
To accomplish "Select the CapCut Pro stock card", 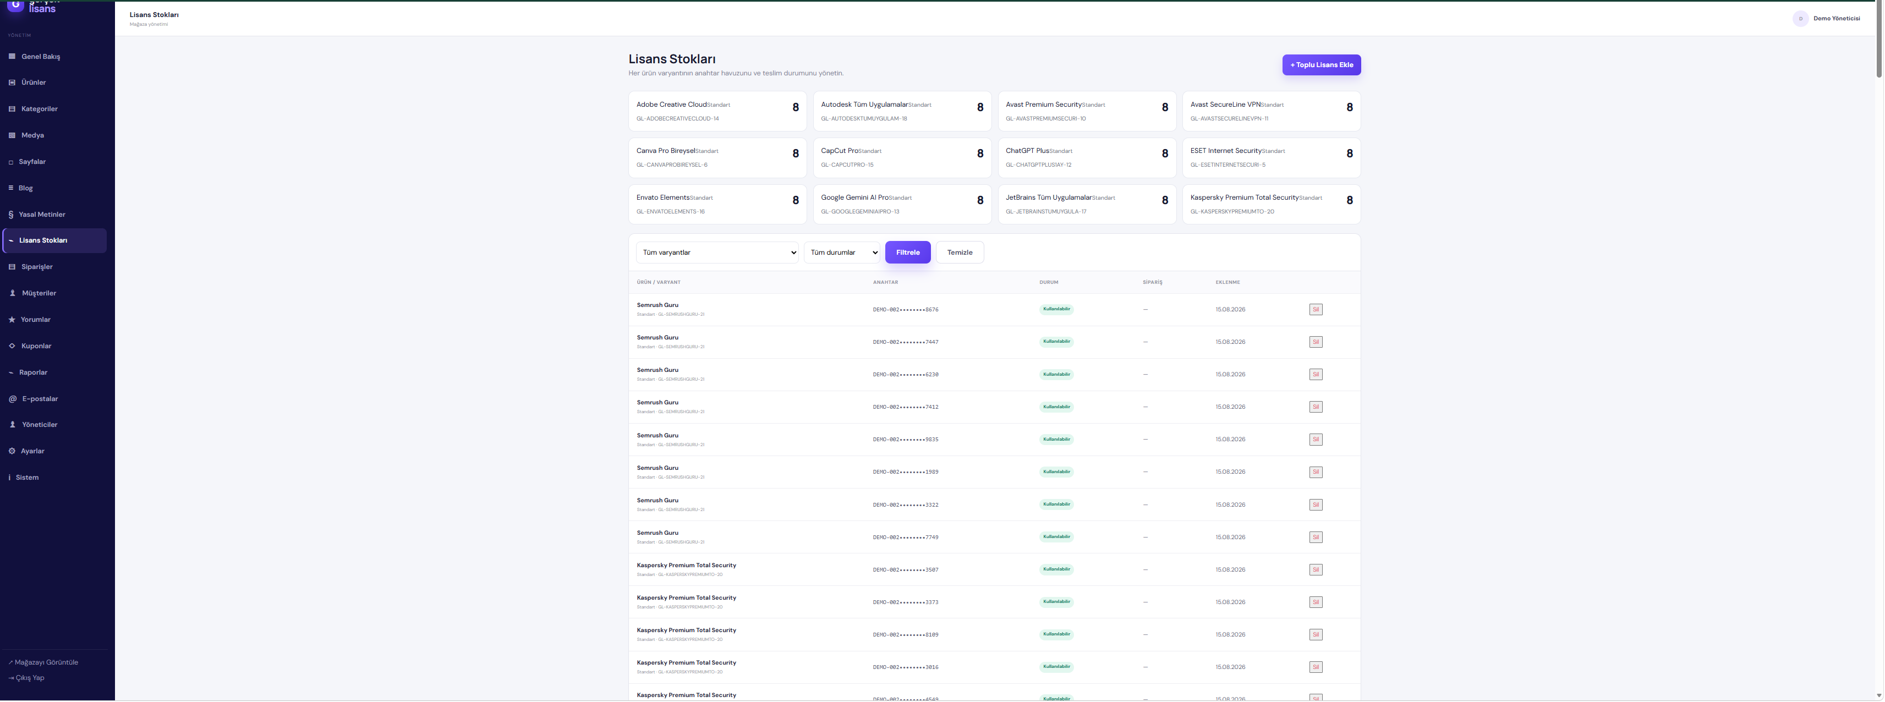I will coord(902,157).
